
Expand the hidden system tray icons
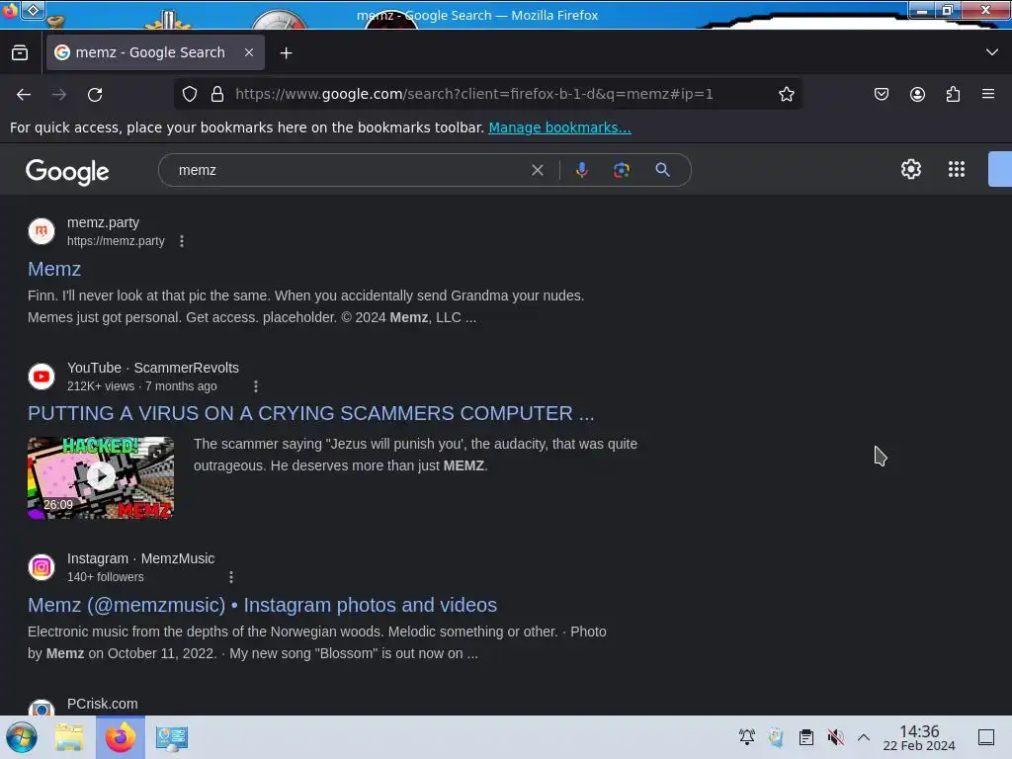click(864, 737)
